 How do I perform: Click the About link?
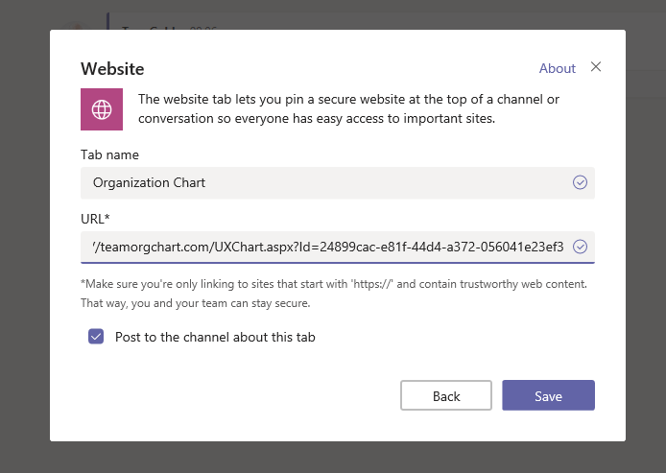(x=557, y=68)
